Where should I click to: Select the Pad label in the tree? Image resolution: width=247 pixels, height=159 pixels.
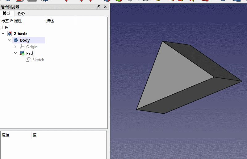point(30,53)
